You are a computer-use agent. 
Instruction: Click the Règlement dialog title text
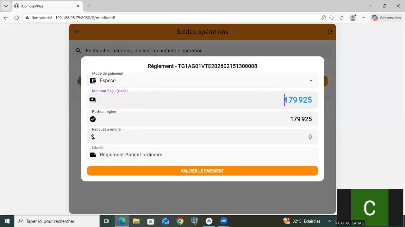[x=202, y=66]
